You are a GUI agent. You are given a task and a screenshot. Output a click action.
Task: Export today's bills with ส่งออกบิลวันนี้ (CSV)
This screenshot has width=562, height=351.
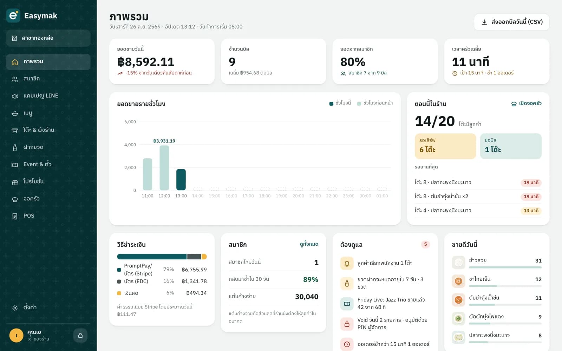511,22
